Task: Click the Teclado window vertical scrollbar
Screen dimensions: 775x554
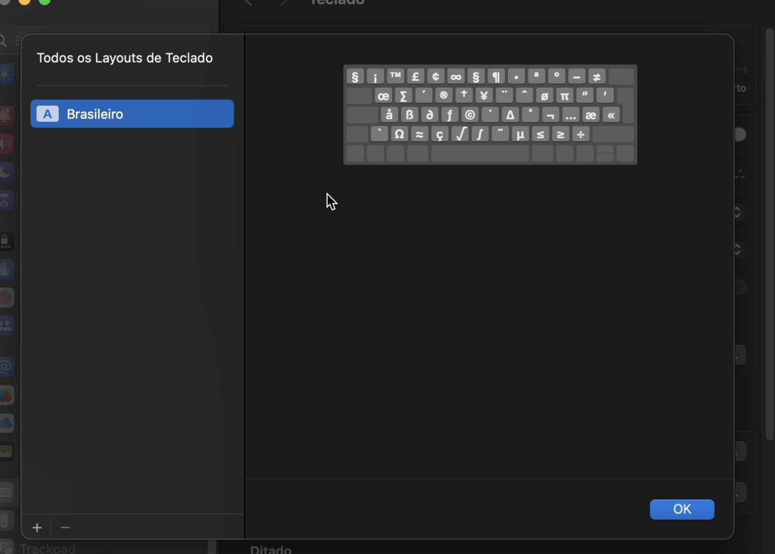Action: (x=770, y=233)
